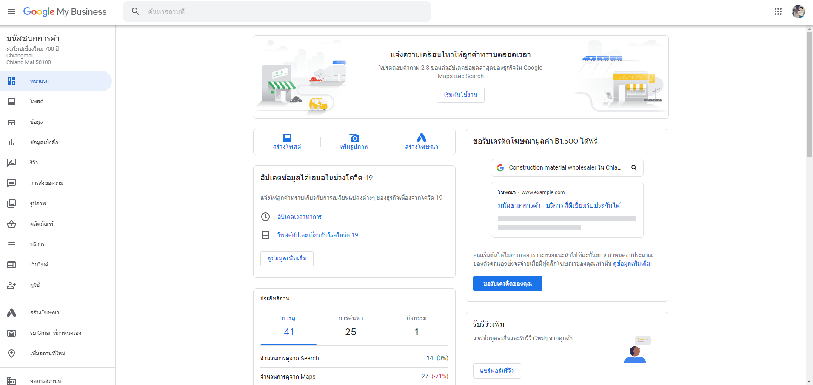Click the เริ่มต้นใช้งาน button in banner

461,95
